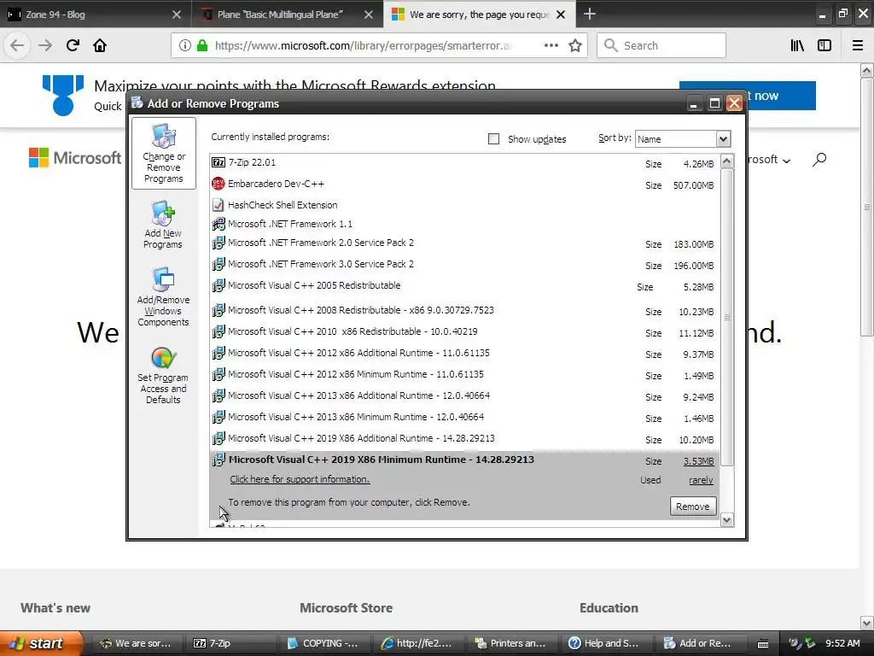
Task: Click the Windows start button
Action: pyautogui.click(x=41, y=643)
